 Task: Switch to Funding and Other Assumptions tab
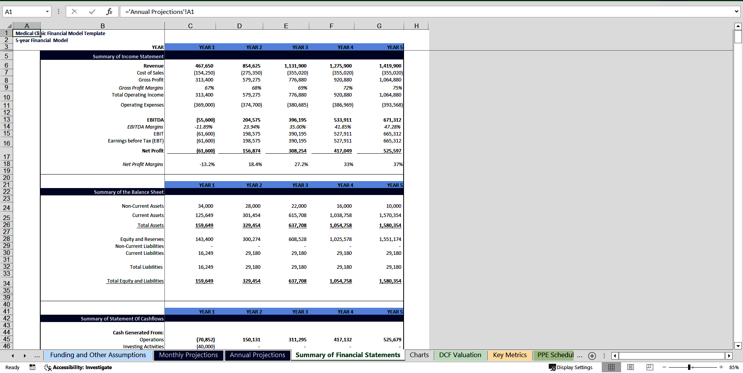coord(98,355)
